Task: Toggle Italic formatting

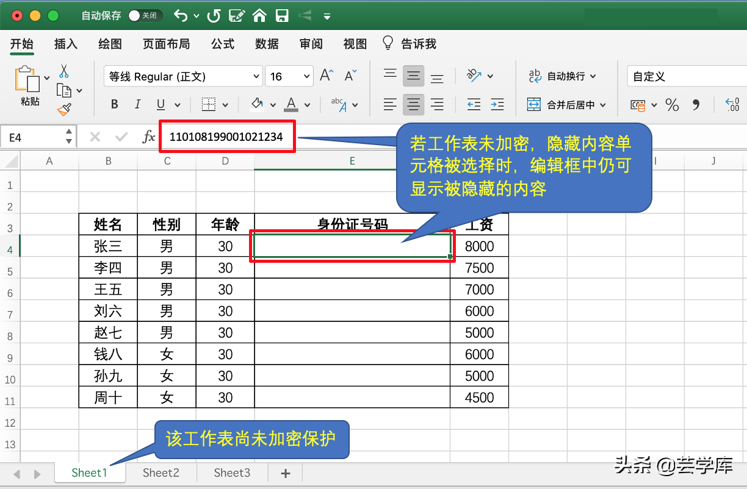Action: pos(137,104)
